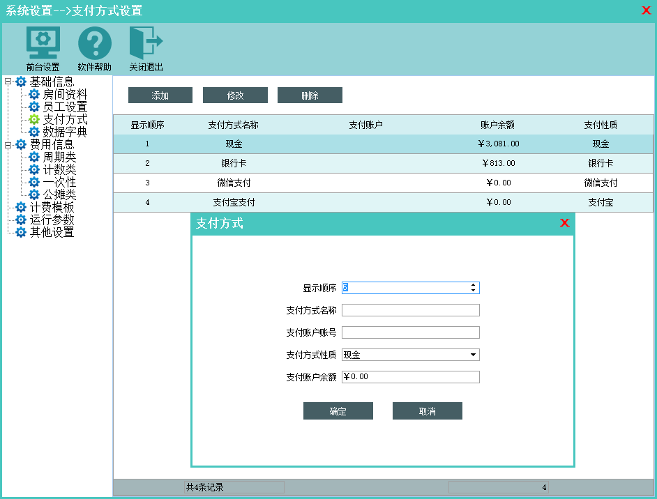Open the 前台设置 front desk settings icon
This screenshot has width=657, height=499.
click(43, 43)
